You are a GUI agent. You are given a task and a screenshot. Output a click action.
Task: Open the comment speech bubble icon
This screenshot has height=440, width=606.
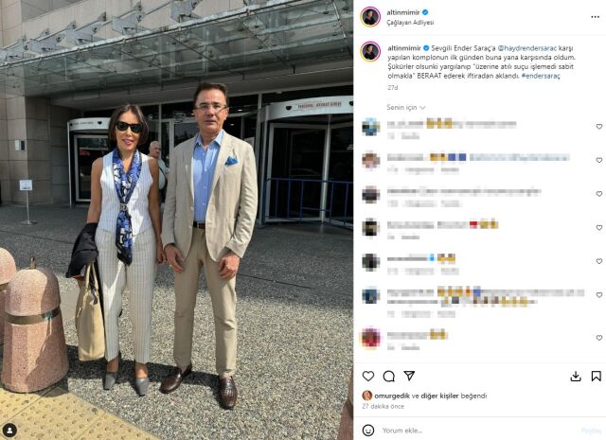tap(389, 376)
